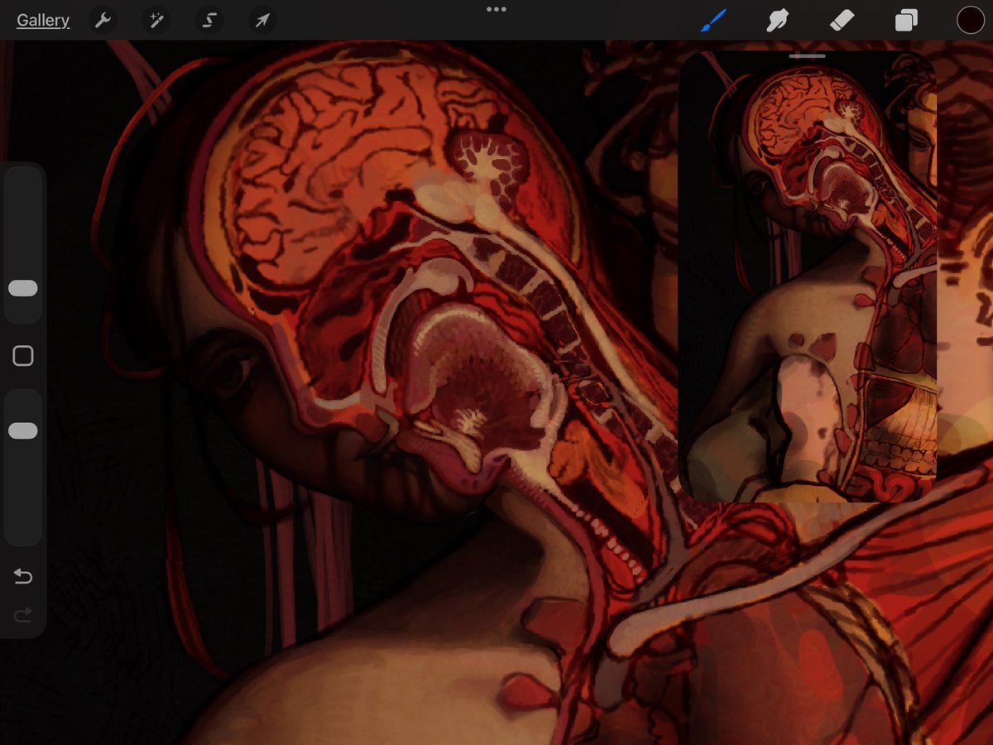Click the brush size slider handle
This screenshot has height=745, width=993.
23,288
